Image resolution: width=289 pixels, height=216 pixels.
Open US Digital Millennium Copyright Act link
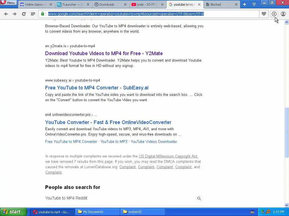168,156
